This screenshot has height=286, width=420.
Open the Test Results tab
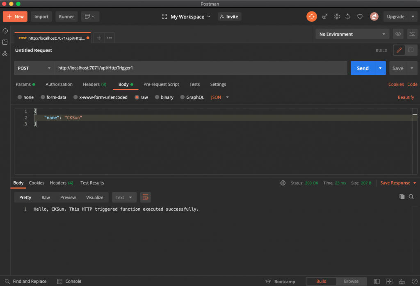[92, 183]
